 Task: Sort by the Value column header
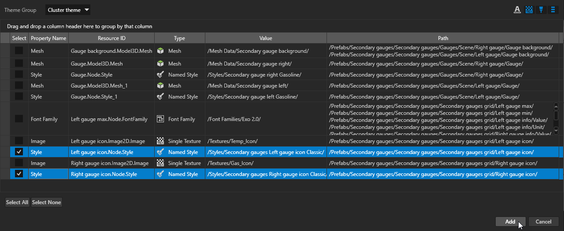click(266, 38)
